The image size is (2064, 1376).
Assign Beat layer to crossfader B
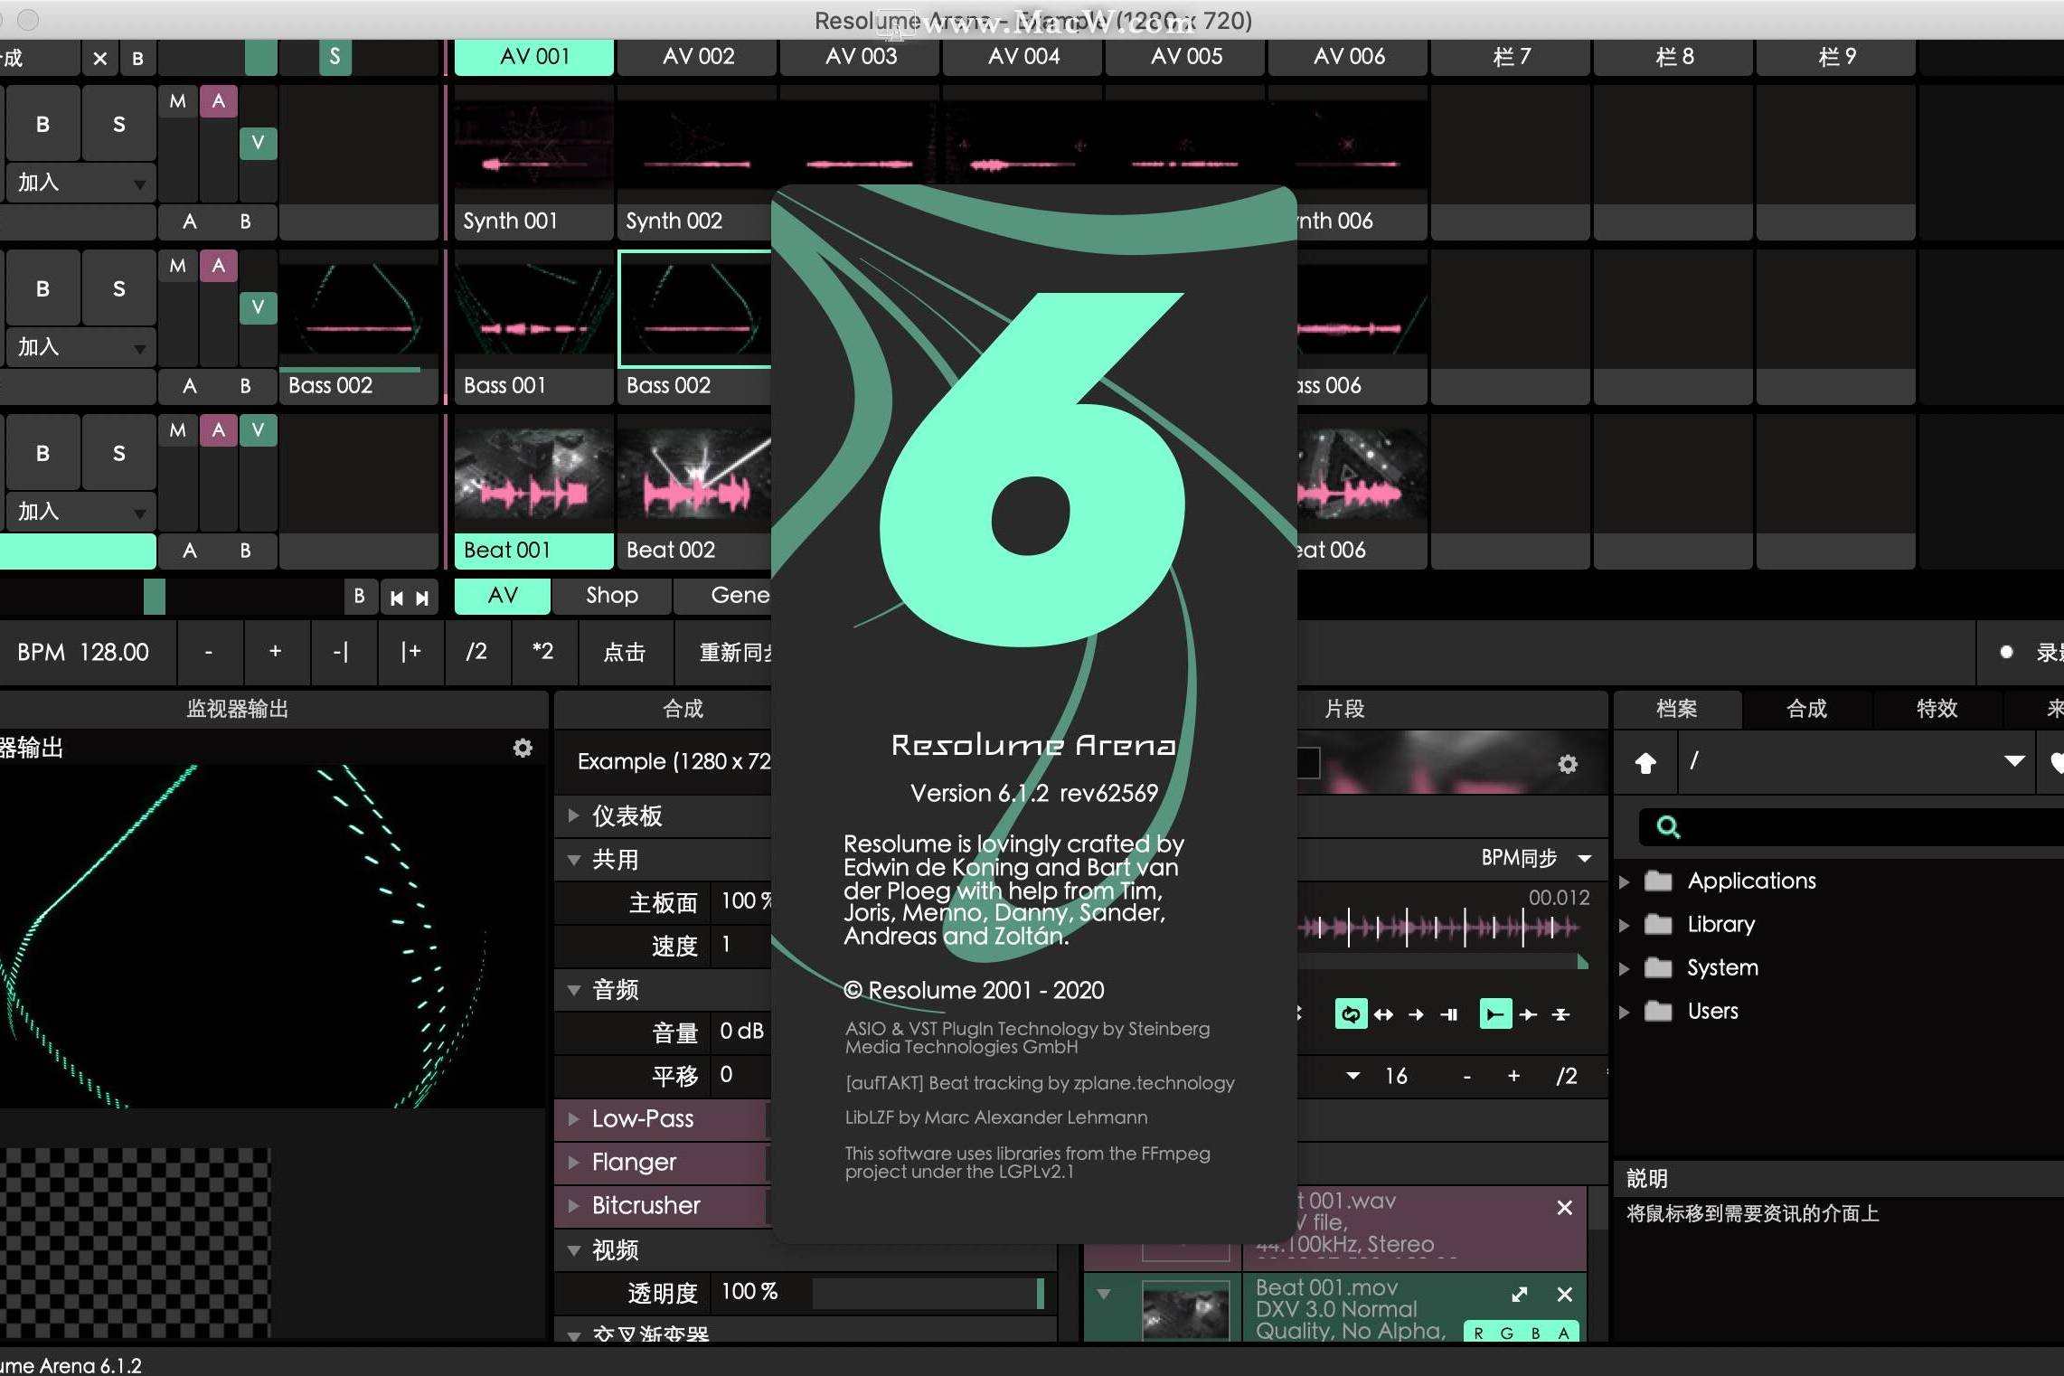[245, 551]
